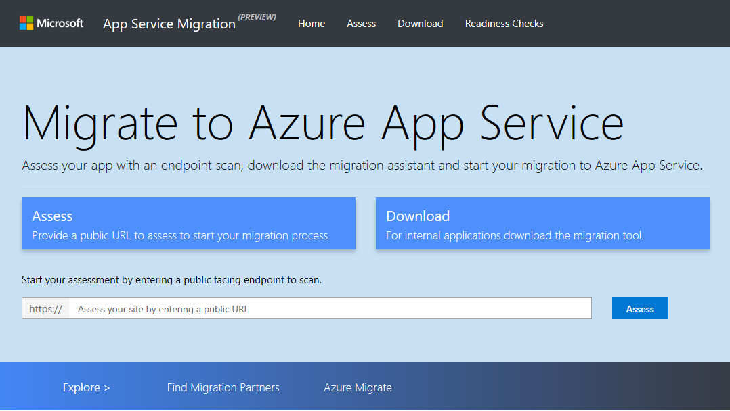Follow the Azure Migrate footer link
The height and width of the screenshot is (411, 730).
coord(358,387)
